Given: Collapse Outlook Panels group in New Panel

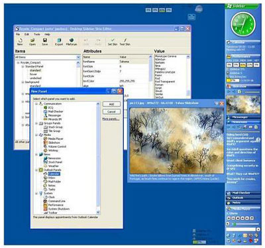Looking at the screenshot, I should [x=36, y=170].
